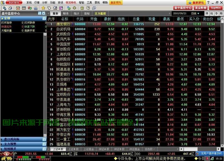
Task: Open the 委托 menu
Action: click(x=97, y=3)
